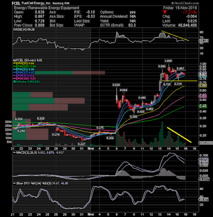Click the 0.729 price label
Viewport: 213px width, 217px height.
(178, 84)
